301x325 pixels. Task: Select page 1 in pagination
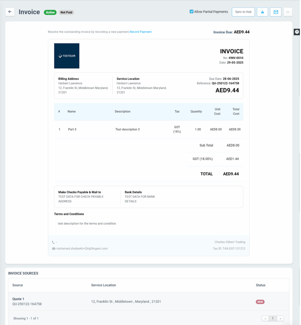click(x=273, y=318)
